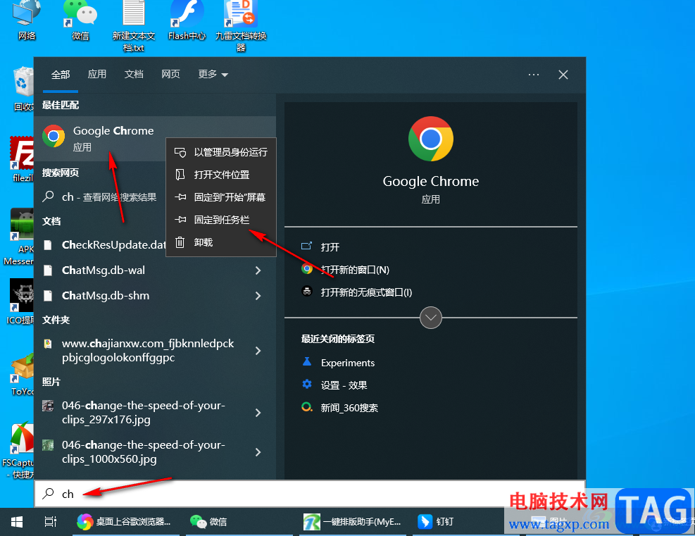Expand arrow for clips_1000x560.jpg
Image resolution: width=695 pixels, height=536 pixels.
(x=258, y=452)
